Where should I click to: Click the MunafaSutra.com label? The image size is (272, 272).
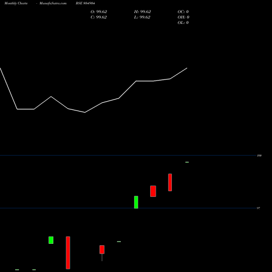click(53, 3)
